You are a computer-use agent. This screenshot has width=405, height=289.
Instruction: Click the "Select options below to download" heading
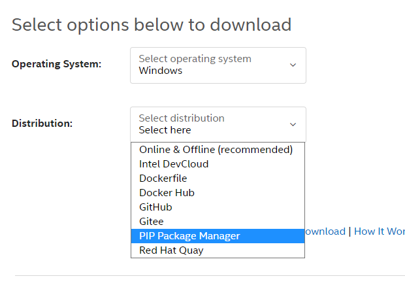(x=152, y=25)
